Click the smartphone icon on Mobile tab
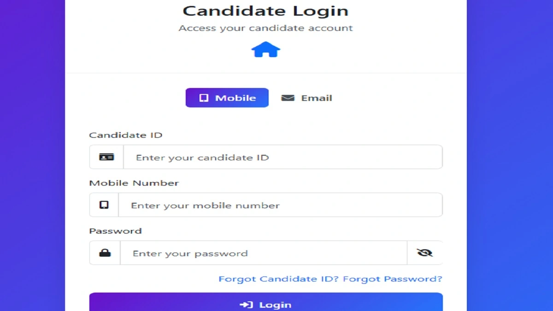This screenshot has width=553, height=311. point(203,97)
